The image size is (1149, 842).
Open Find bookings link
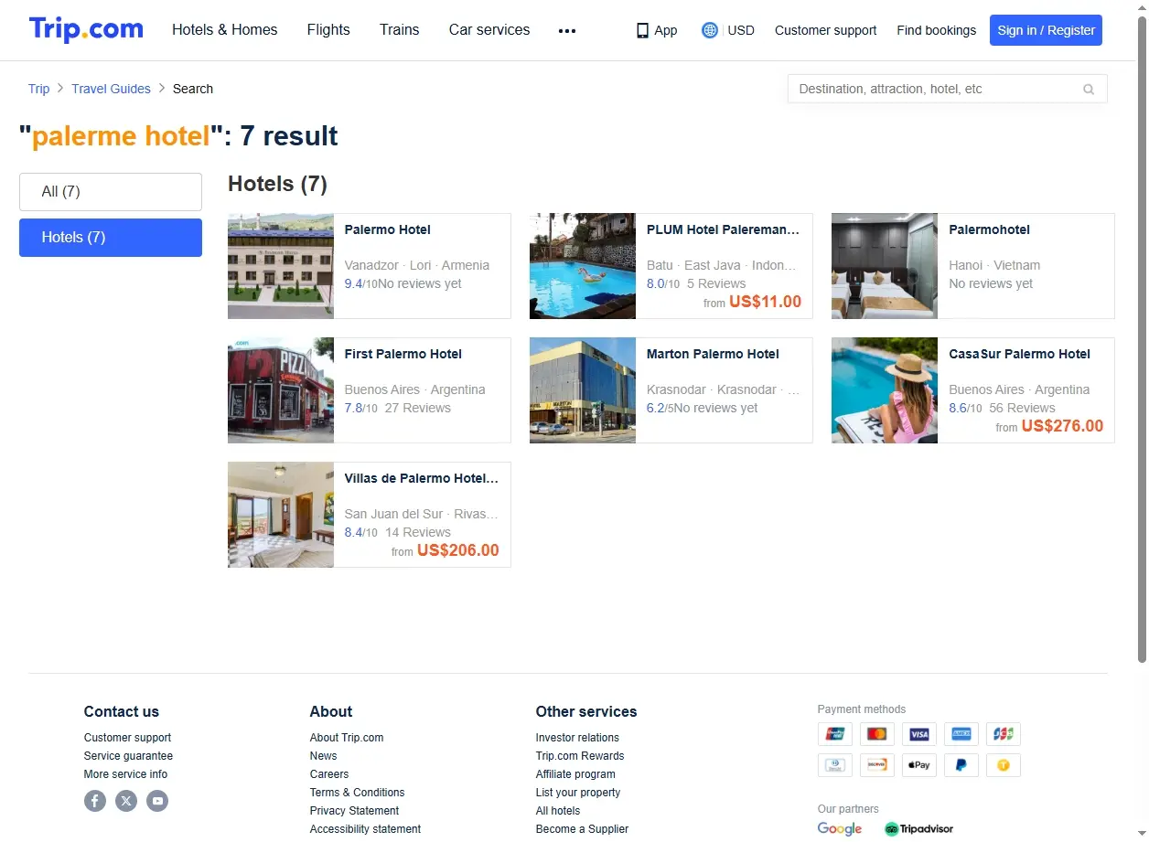coord(936,30)
